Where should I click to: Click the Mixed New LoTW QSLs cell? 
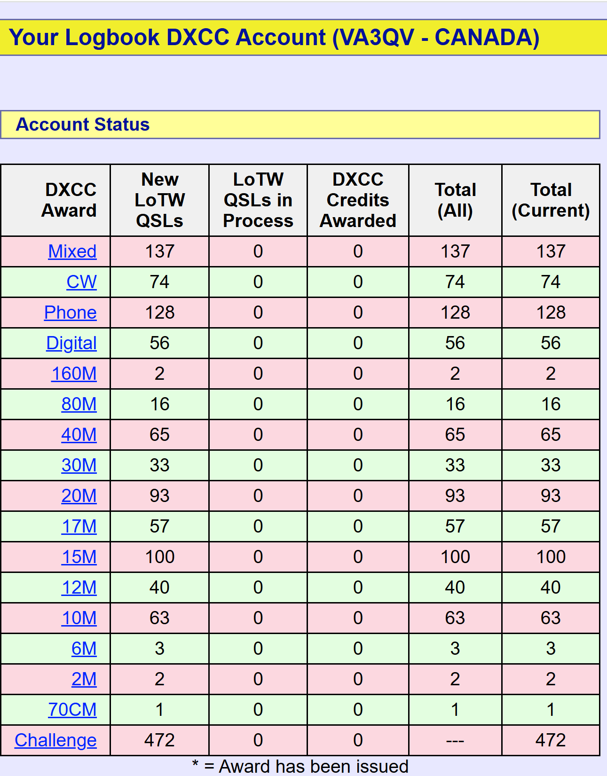tap(160, 251)
